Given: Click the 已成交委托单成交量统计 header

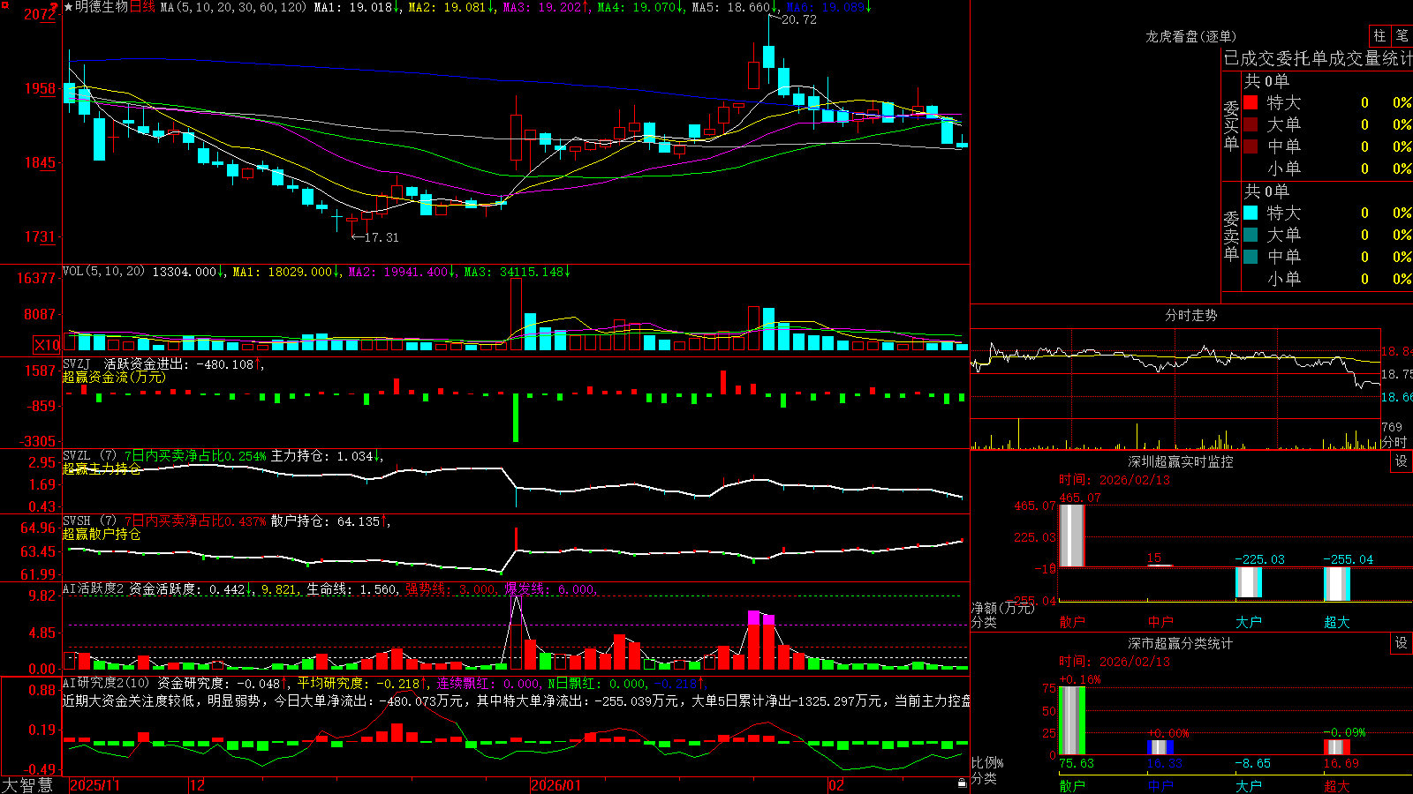Looking at the screenshot, I should pyautogui.click(x=1318, y=58).
